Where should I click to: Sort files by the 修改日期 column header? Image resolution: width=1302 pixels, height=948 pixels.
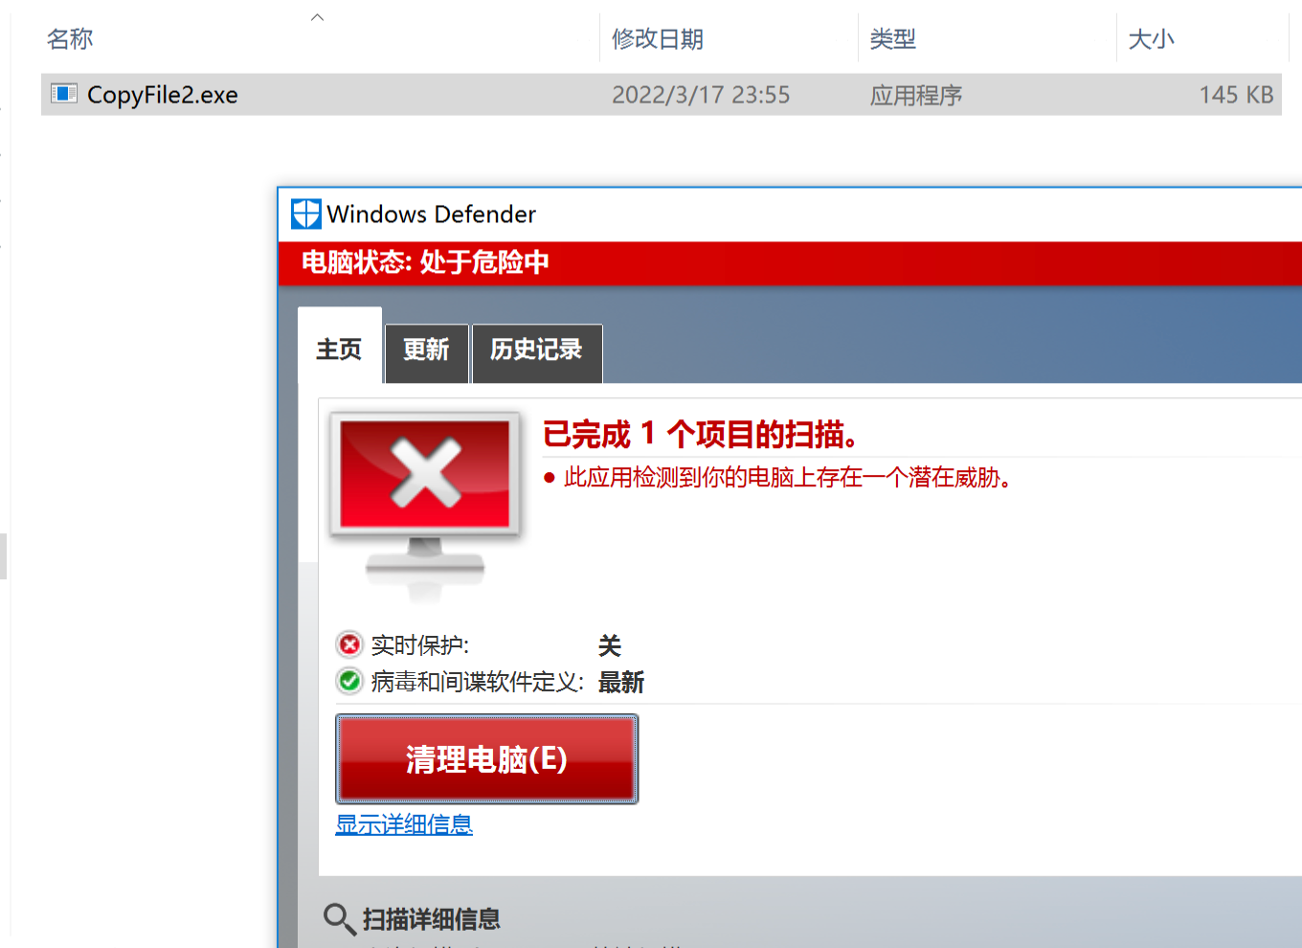coord(658,39)
